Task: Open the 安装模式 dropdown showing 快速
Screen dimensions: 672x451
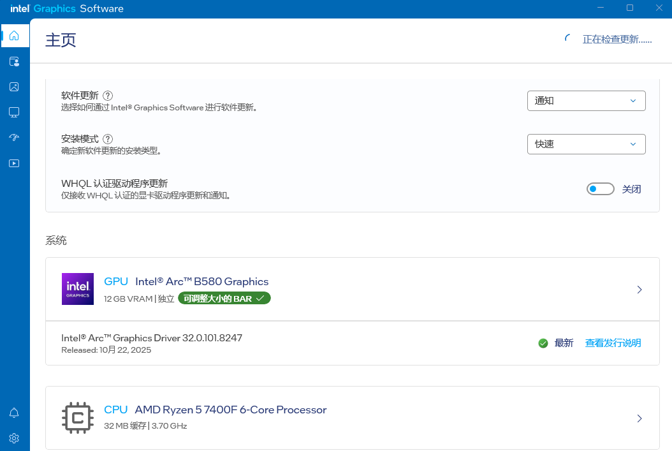Action: click(586, 144)
